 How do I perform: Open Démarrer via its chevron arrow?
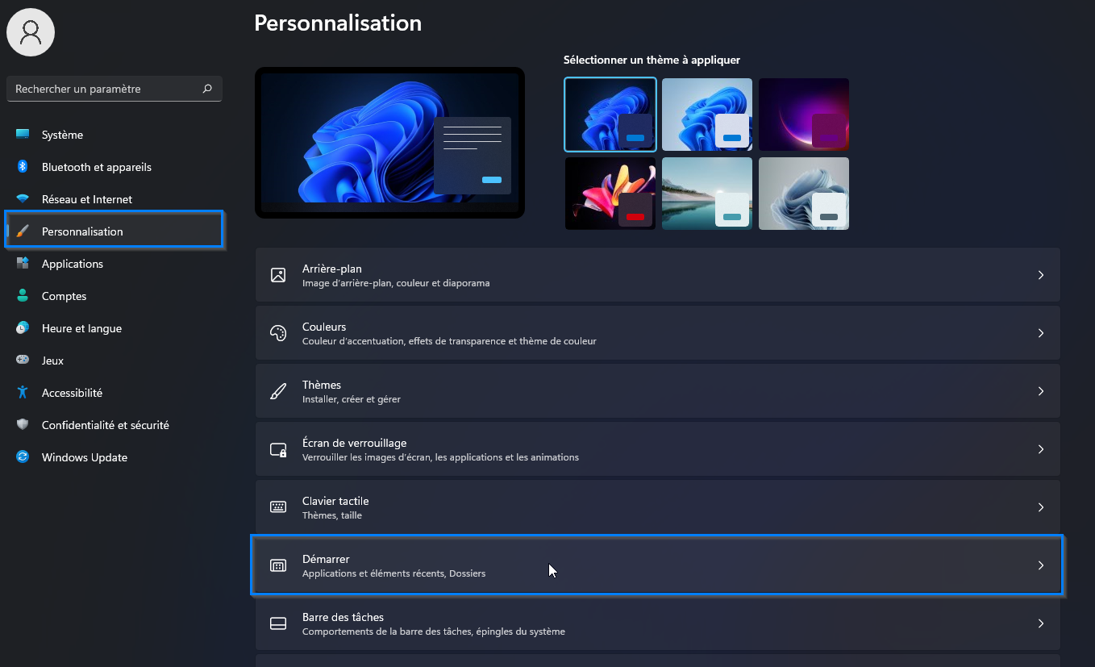[1041, 565]
